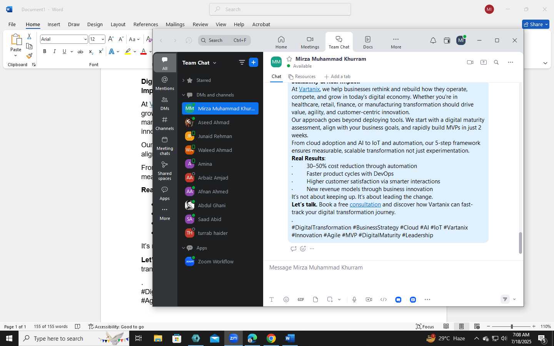Click new chat plus button
Screen dimensions: 554x346
pyautogui.click(x=254, y=62)
